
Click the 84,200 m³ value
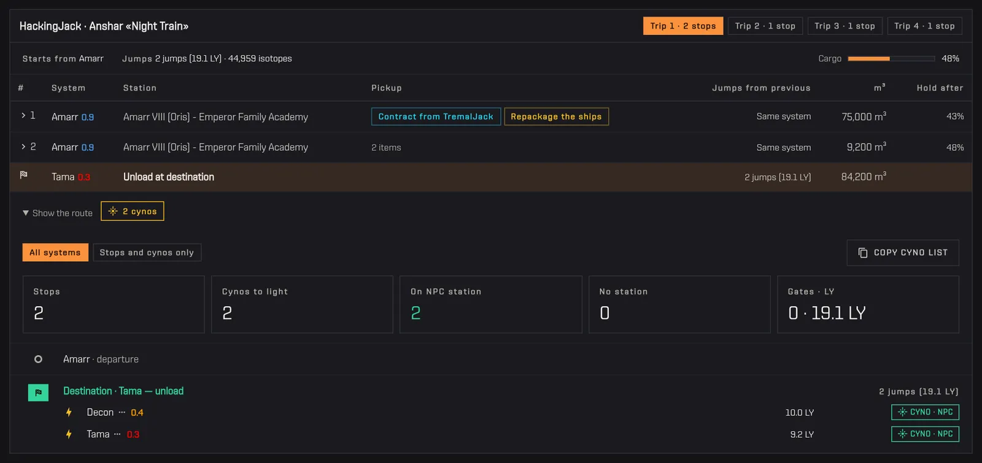864,177
